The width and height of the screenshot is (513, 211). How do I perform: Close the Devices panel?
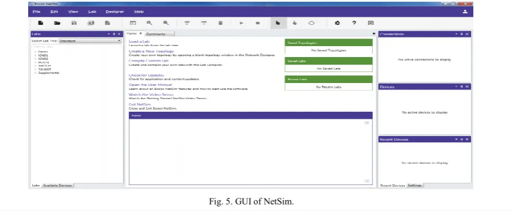pyautogui.click(x=467, y=86)
